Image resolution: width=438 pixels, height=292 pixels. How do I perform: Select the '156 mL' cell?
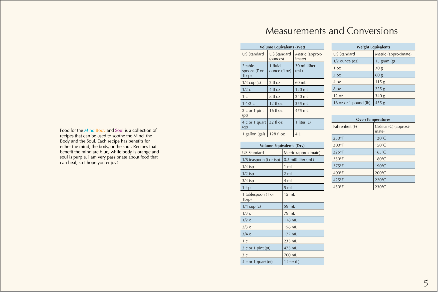(x=303, y=227)
